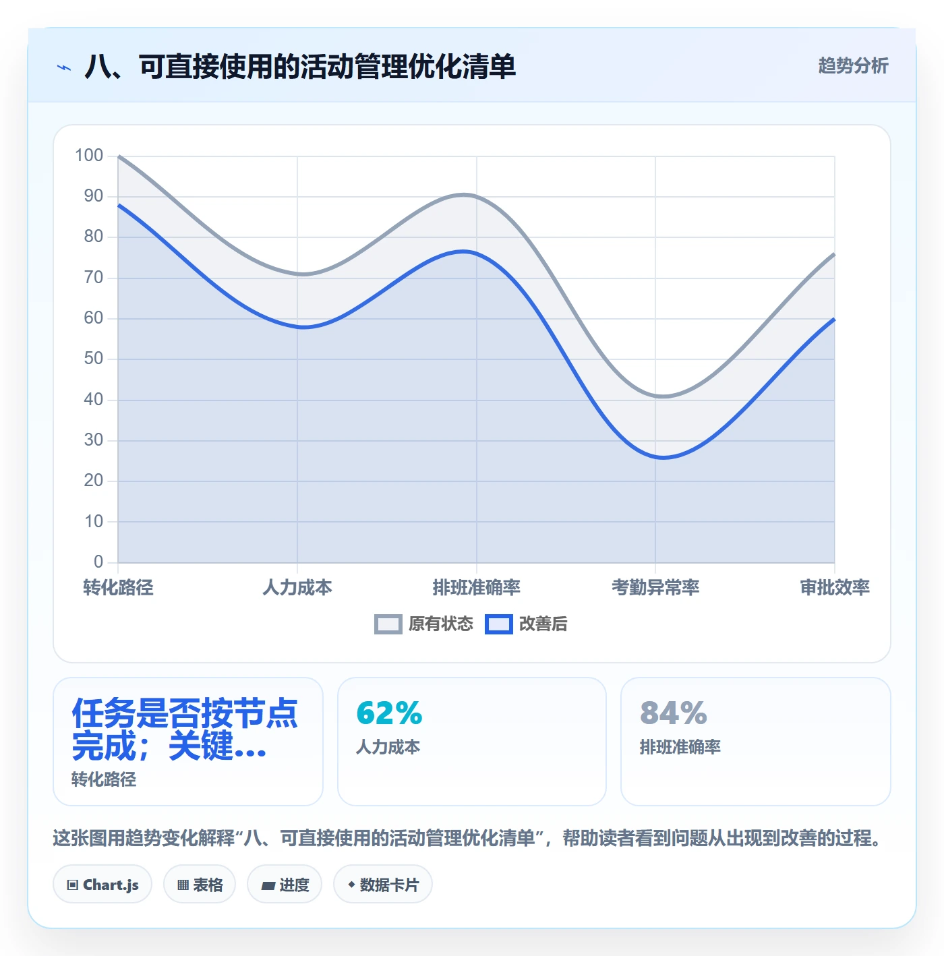
Task: Click the lightning bolt icon beside the title
Action: (x=63, y=67)
